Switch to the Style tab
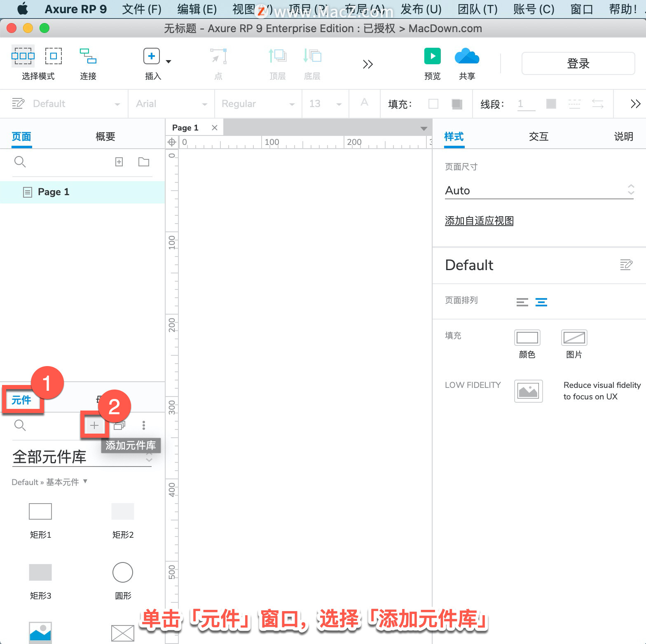The height and width of the screenshot is (644, 646). 454,136
